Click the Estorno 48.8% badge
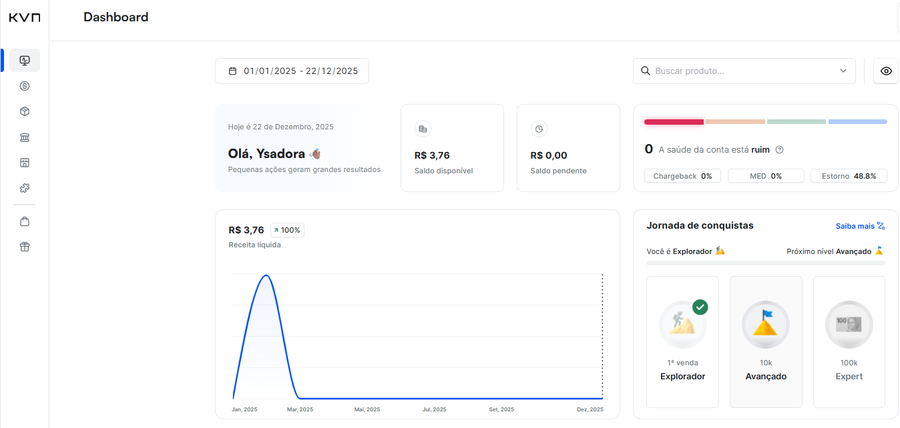 (849, 176)
